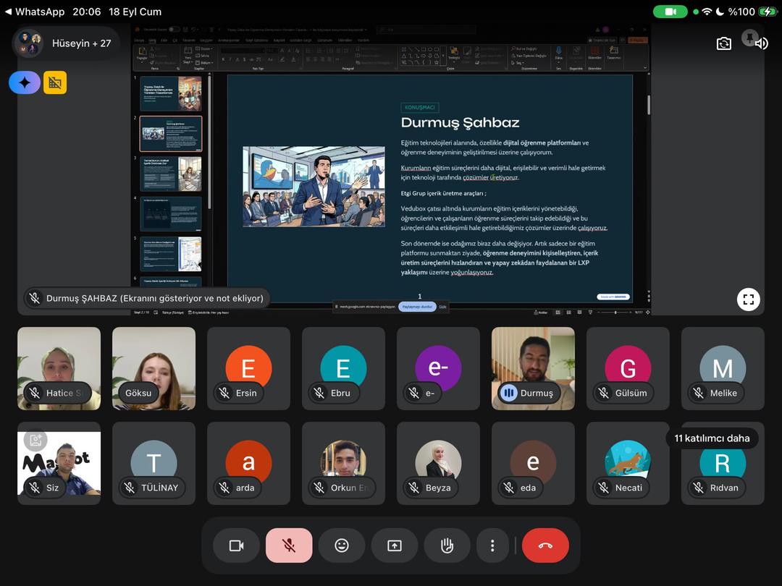
Task: Raise hand using the hand icon
Action: [x=447, y=545]
